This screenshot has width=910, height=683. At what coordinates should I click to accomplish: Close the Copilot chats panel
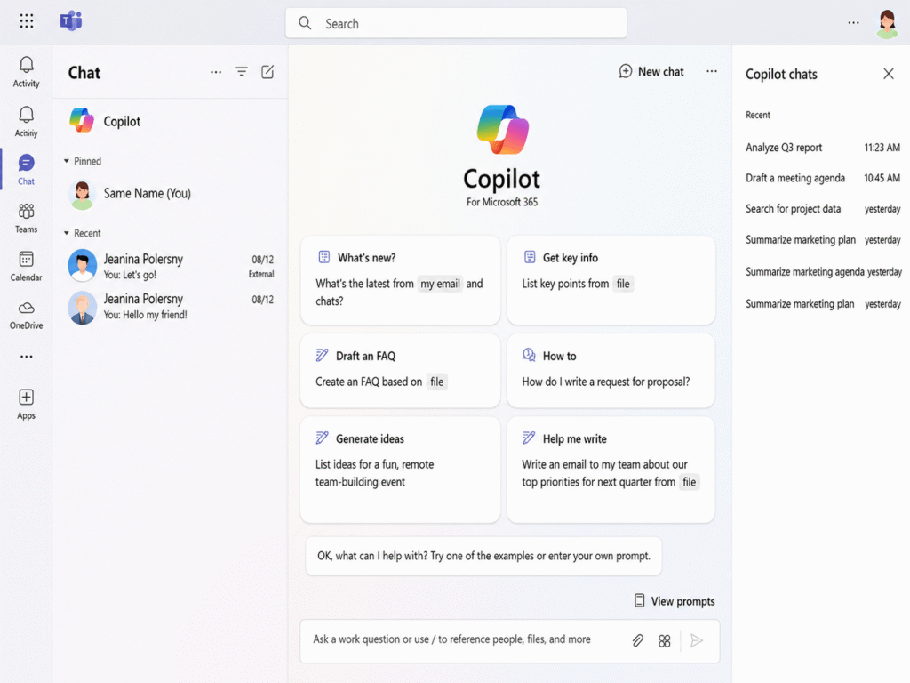pos(889,74)
